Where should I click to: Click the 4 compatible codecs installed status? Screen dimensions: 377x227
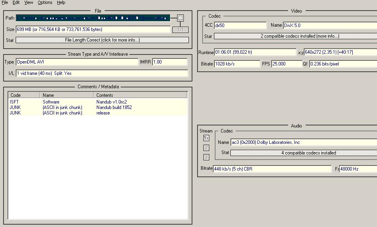pyautogui.click(x=304, y=153)
